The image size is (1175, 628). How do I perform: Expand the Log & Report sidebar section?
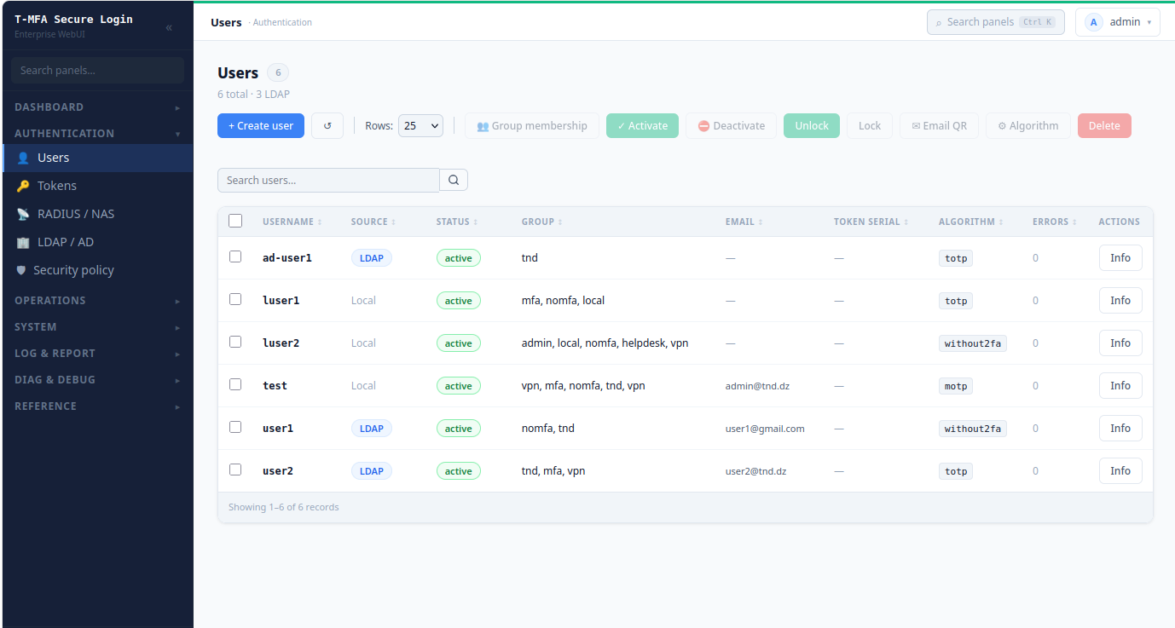click(96, 354)
